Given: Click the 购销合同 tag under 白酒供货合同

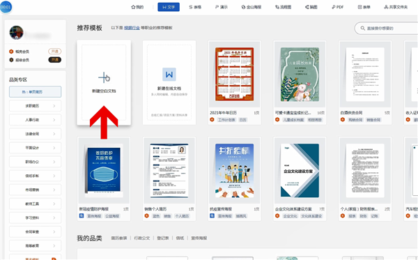Looking at the screenshot, I should coord(355,120).
